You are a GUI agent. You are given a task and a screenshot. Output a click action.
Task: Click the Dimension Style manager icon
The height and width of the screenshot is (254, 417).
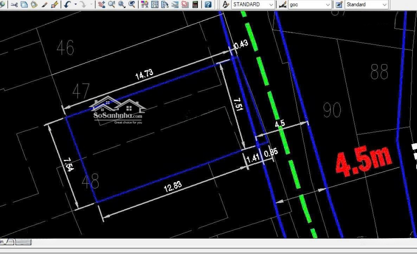pos(283,5)
